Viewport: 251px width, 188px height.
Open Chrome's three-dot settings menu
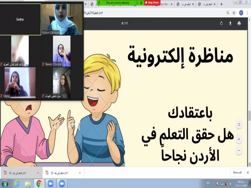pyautogui.click(x=247, y=13)
